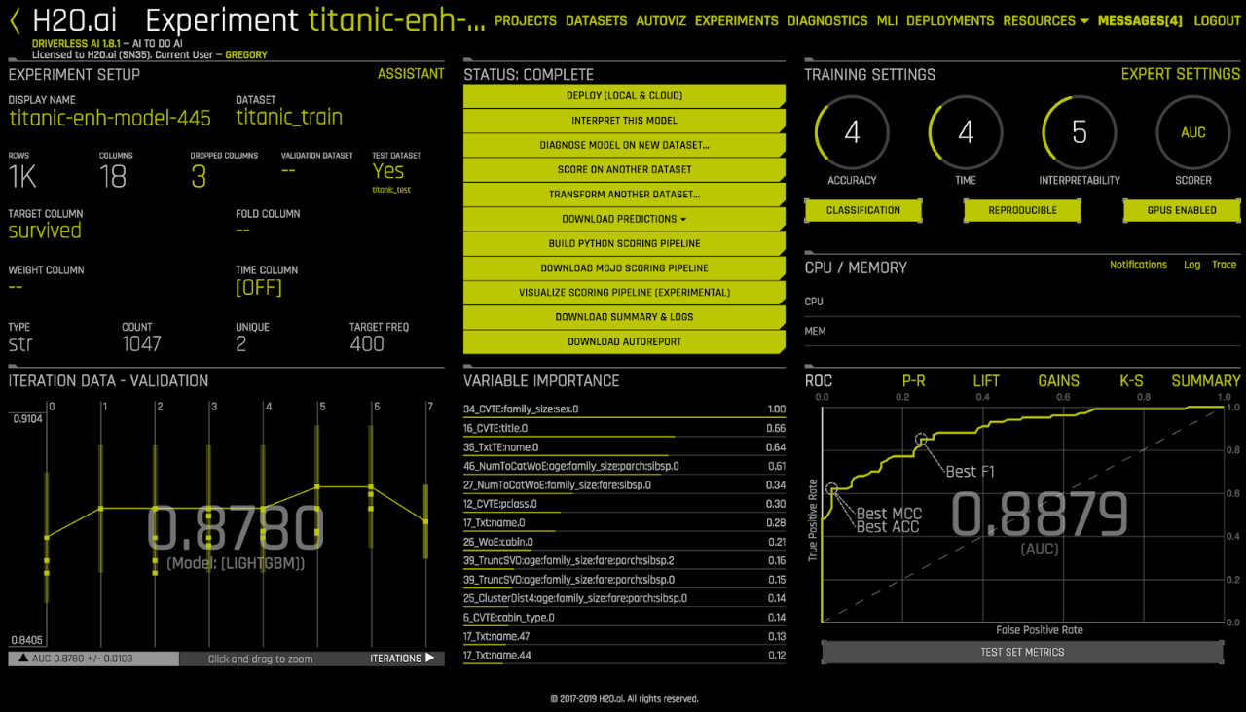Screen dimensions: 1246x712
Task: Toggle the GPUs Enabled setting
Action: [1181, 210]
